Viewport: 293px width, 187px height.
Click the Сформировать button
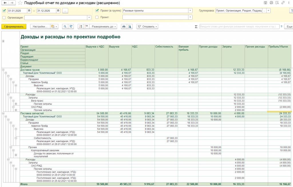pyautogui.click(x=14, y=27)
